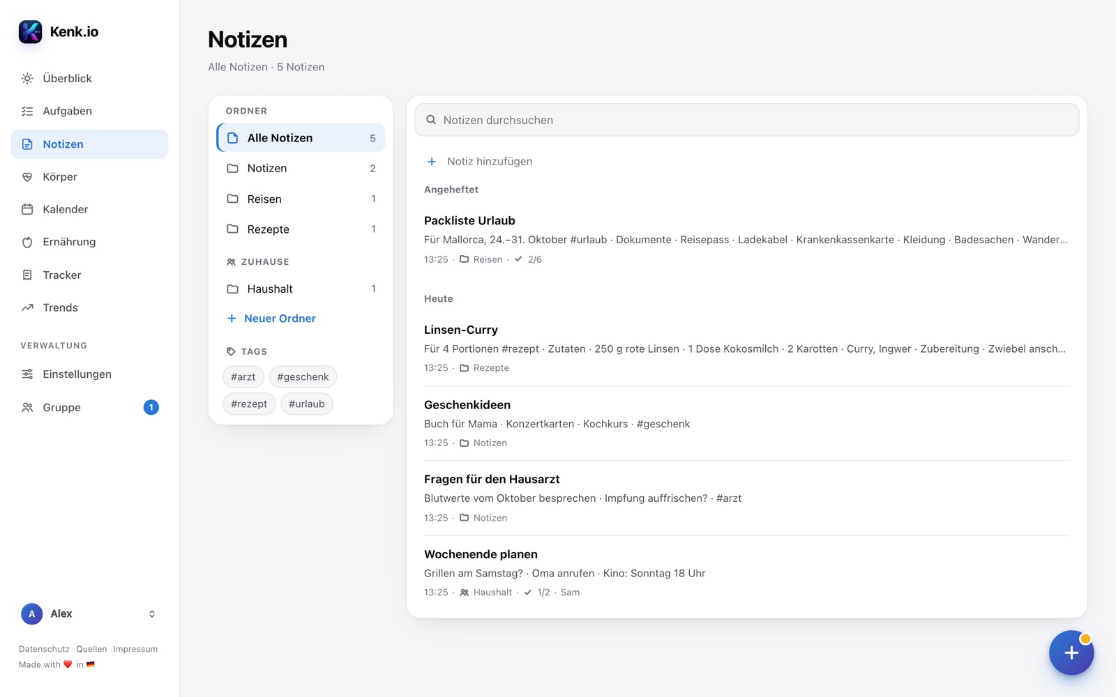1116x697 pixels.
Task: Open Einstellungen sliders icon
Action: tap(27, 374)
